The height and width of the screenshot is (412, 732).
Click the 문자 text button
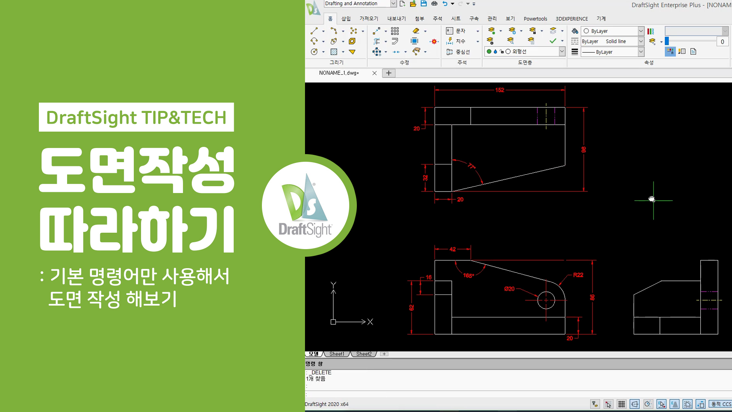pos(456,31)
